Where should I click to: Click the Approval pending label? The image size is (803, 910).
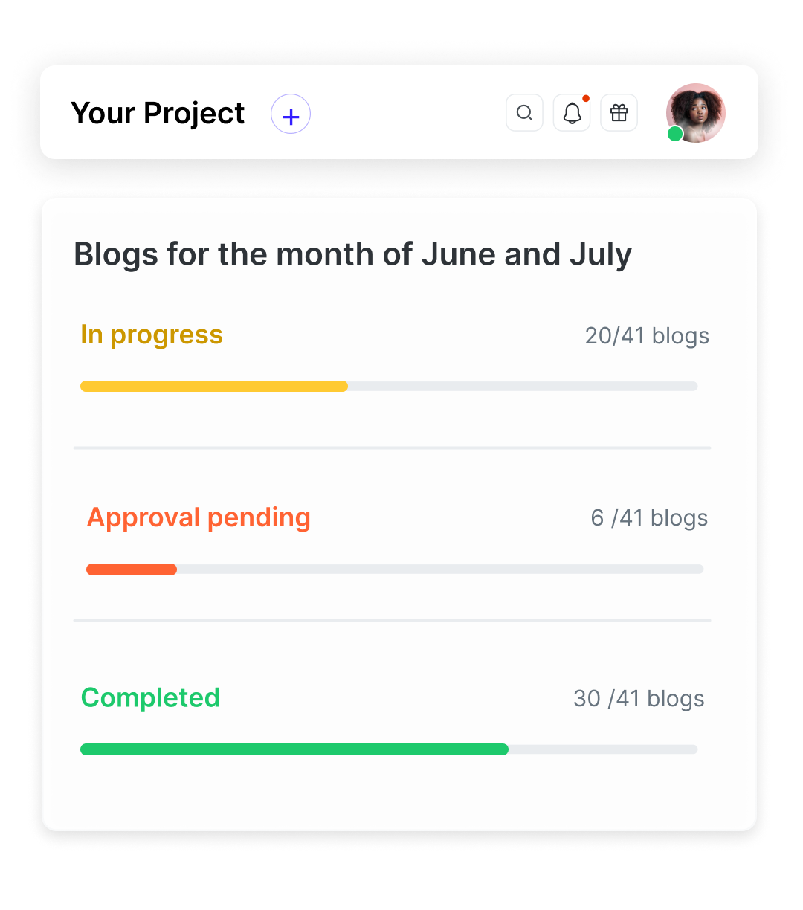pyautogui.click(x=199, y=517)
